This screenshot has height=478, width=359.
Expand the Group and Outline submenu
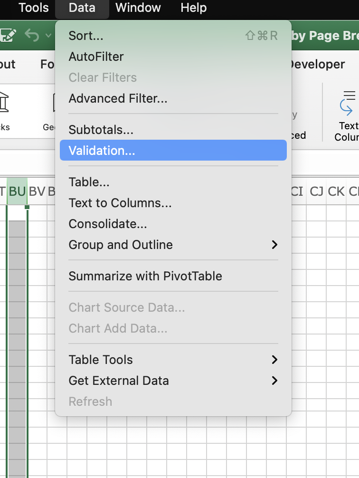coord(274,245)
